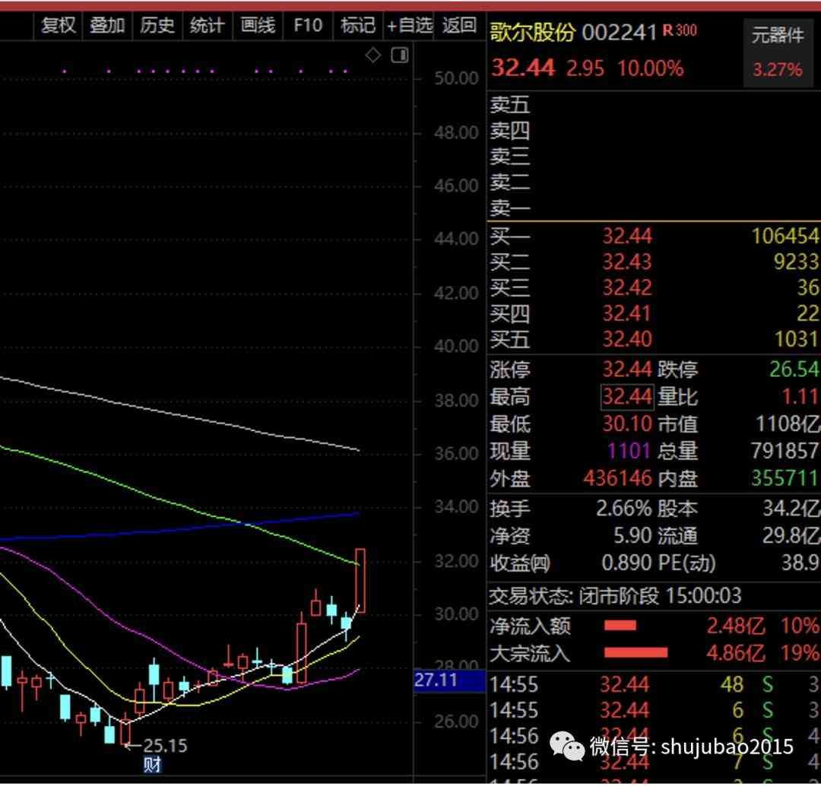Open the 叠加 overlay option
821x786 pixels.
click(107, 26)
